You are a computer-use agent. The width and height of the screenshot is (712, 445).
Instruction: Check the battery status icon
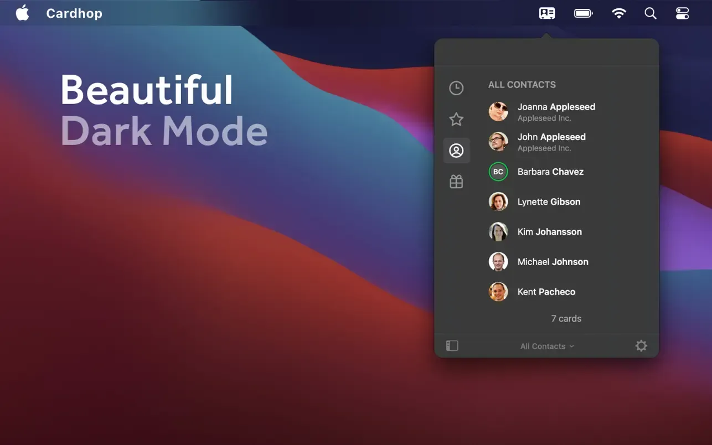(583, 13)
